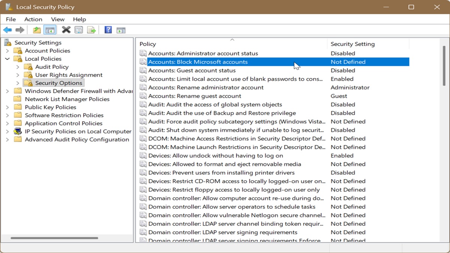Click the icon beside Allow undock without log on
Viewport: 450px width, 253px height.
coord(143,156)
